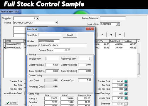Click the Average Cost field 6.60
This screenshot has width=148, height=106.
click(51, 87)
